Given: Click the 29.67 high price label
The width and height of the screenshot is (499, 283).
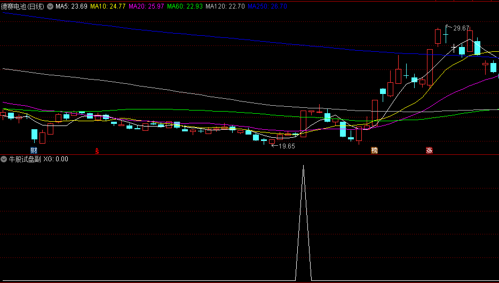Looking at the screenshot, I should coord(461,28).
